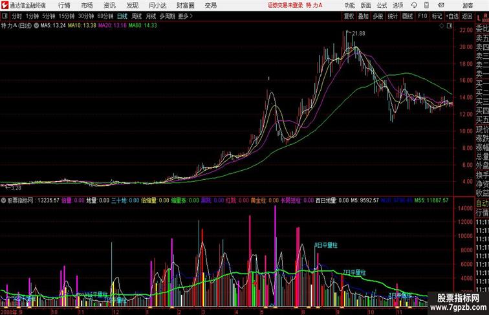Expand the 更多 period options
Screen dimensions: 489x315
[185, 16]
